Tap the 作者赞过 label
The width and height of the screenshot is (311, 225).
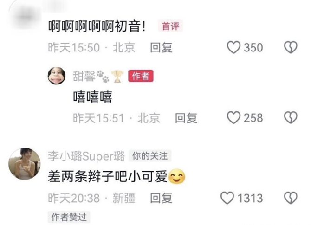coord(69,217)
